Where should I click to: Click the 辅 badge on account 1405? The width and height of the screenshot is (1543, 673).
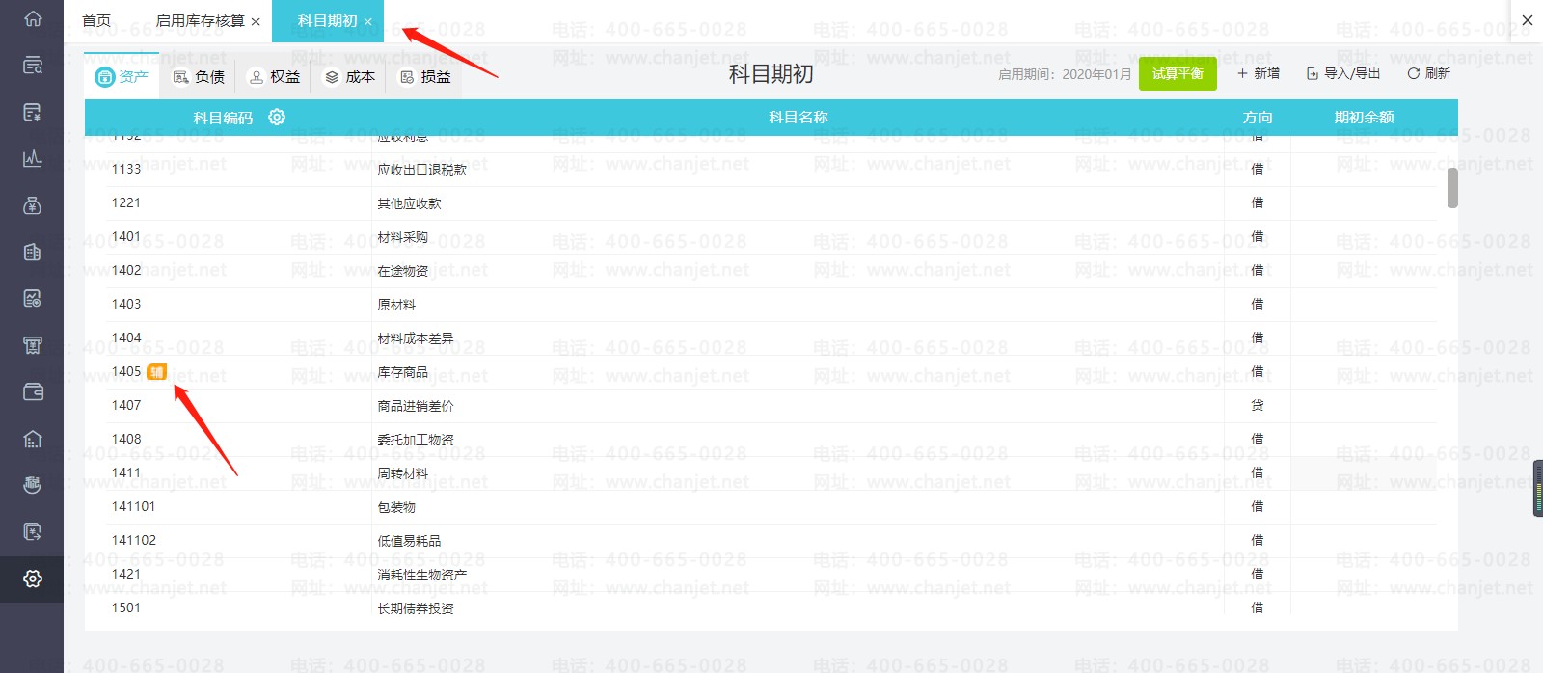click(x=156, y=371)
